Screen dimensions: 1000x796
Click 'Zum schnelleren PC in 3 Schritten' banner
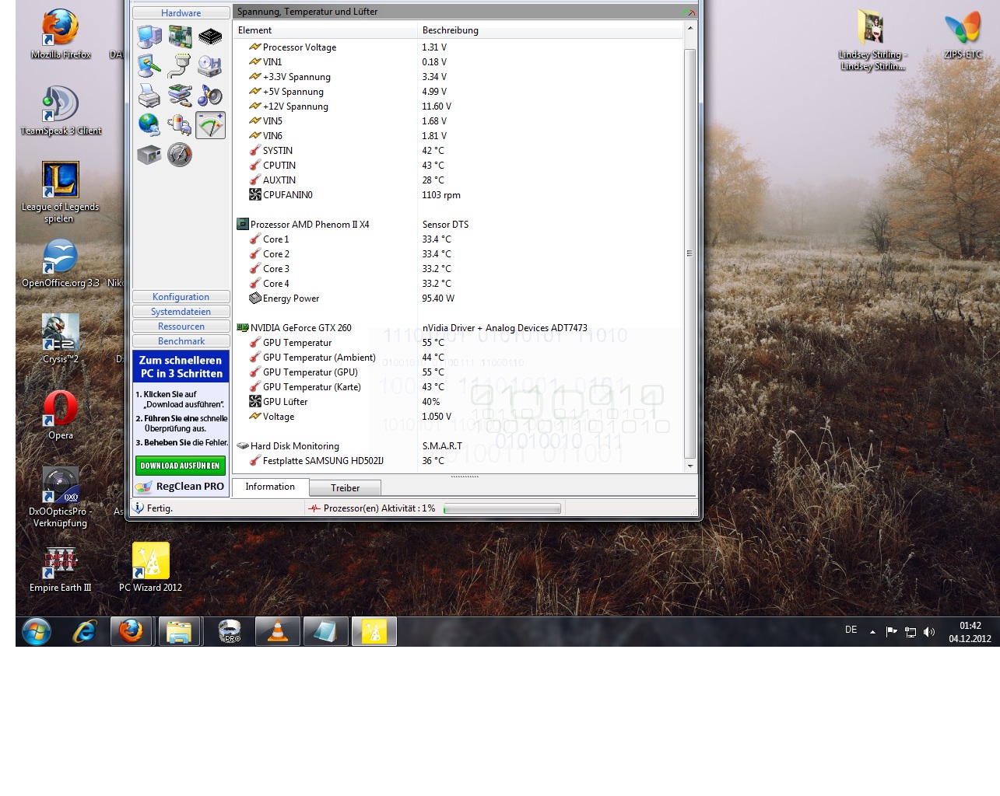tap(181, 367)
